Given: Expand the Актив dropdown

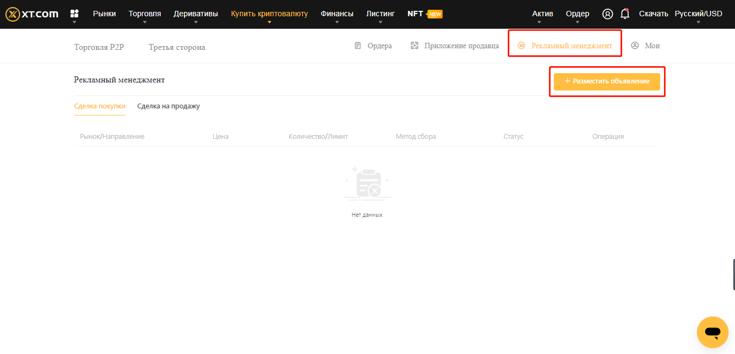Looking at the screenshot, I should pyautogui.click(x=542, y=14).
